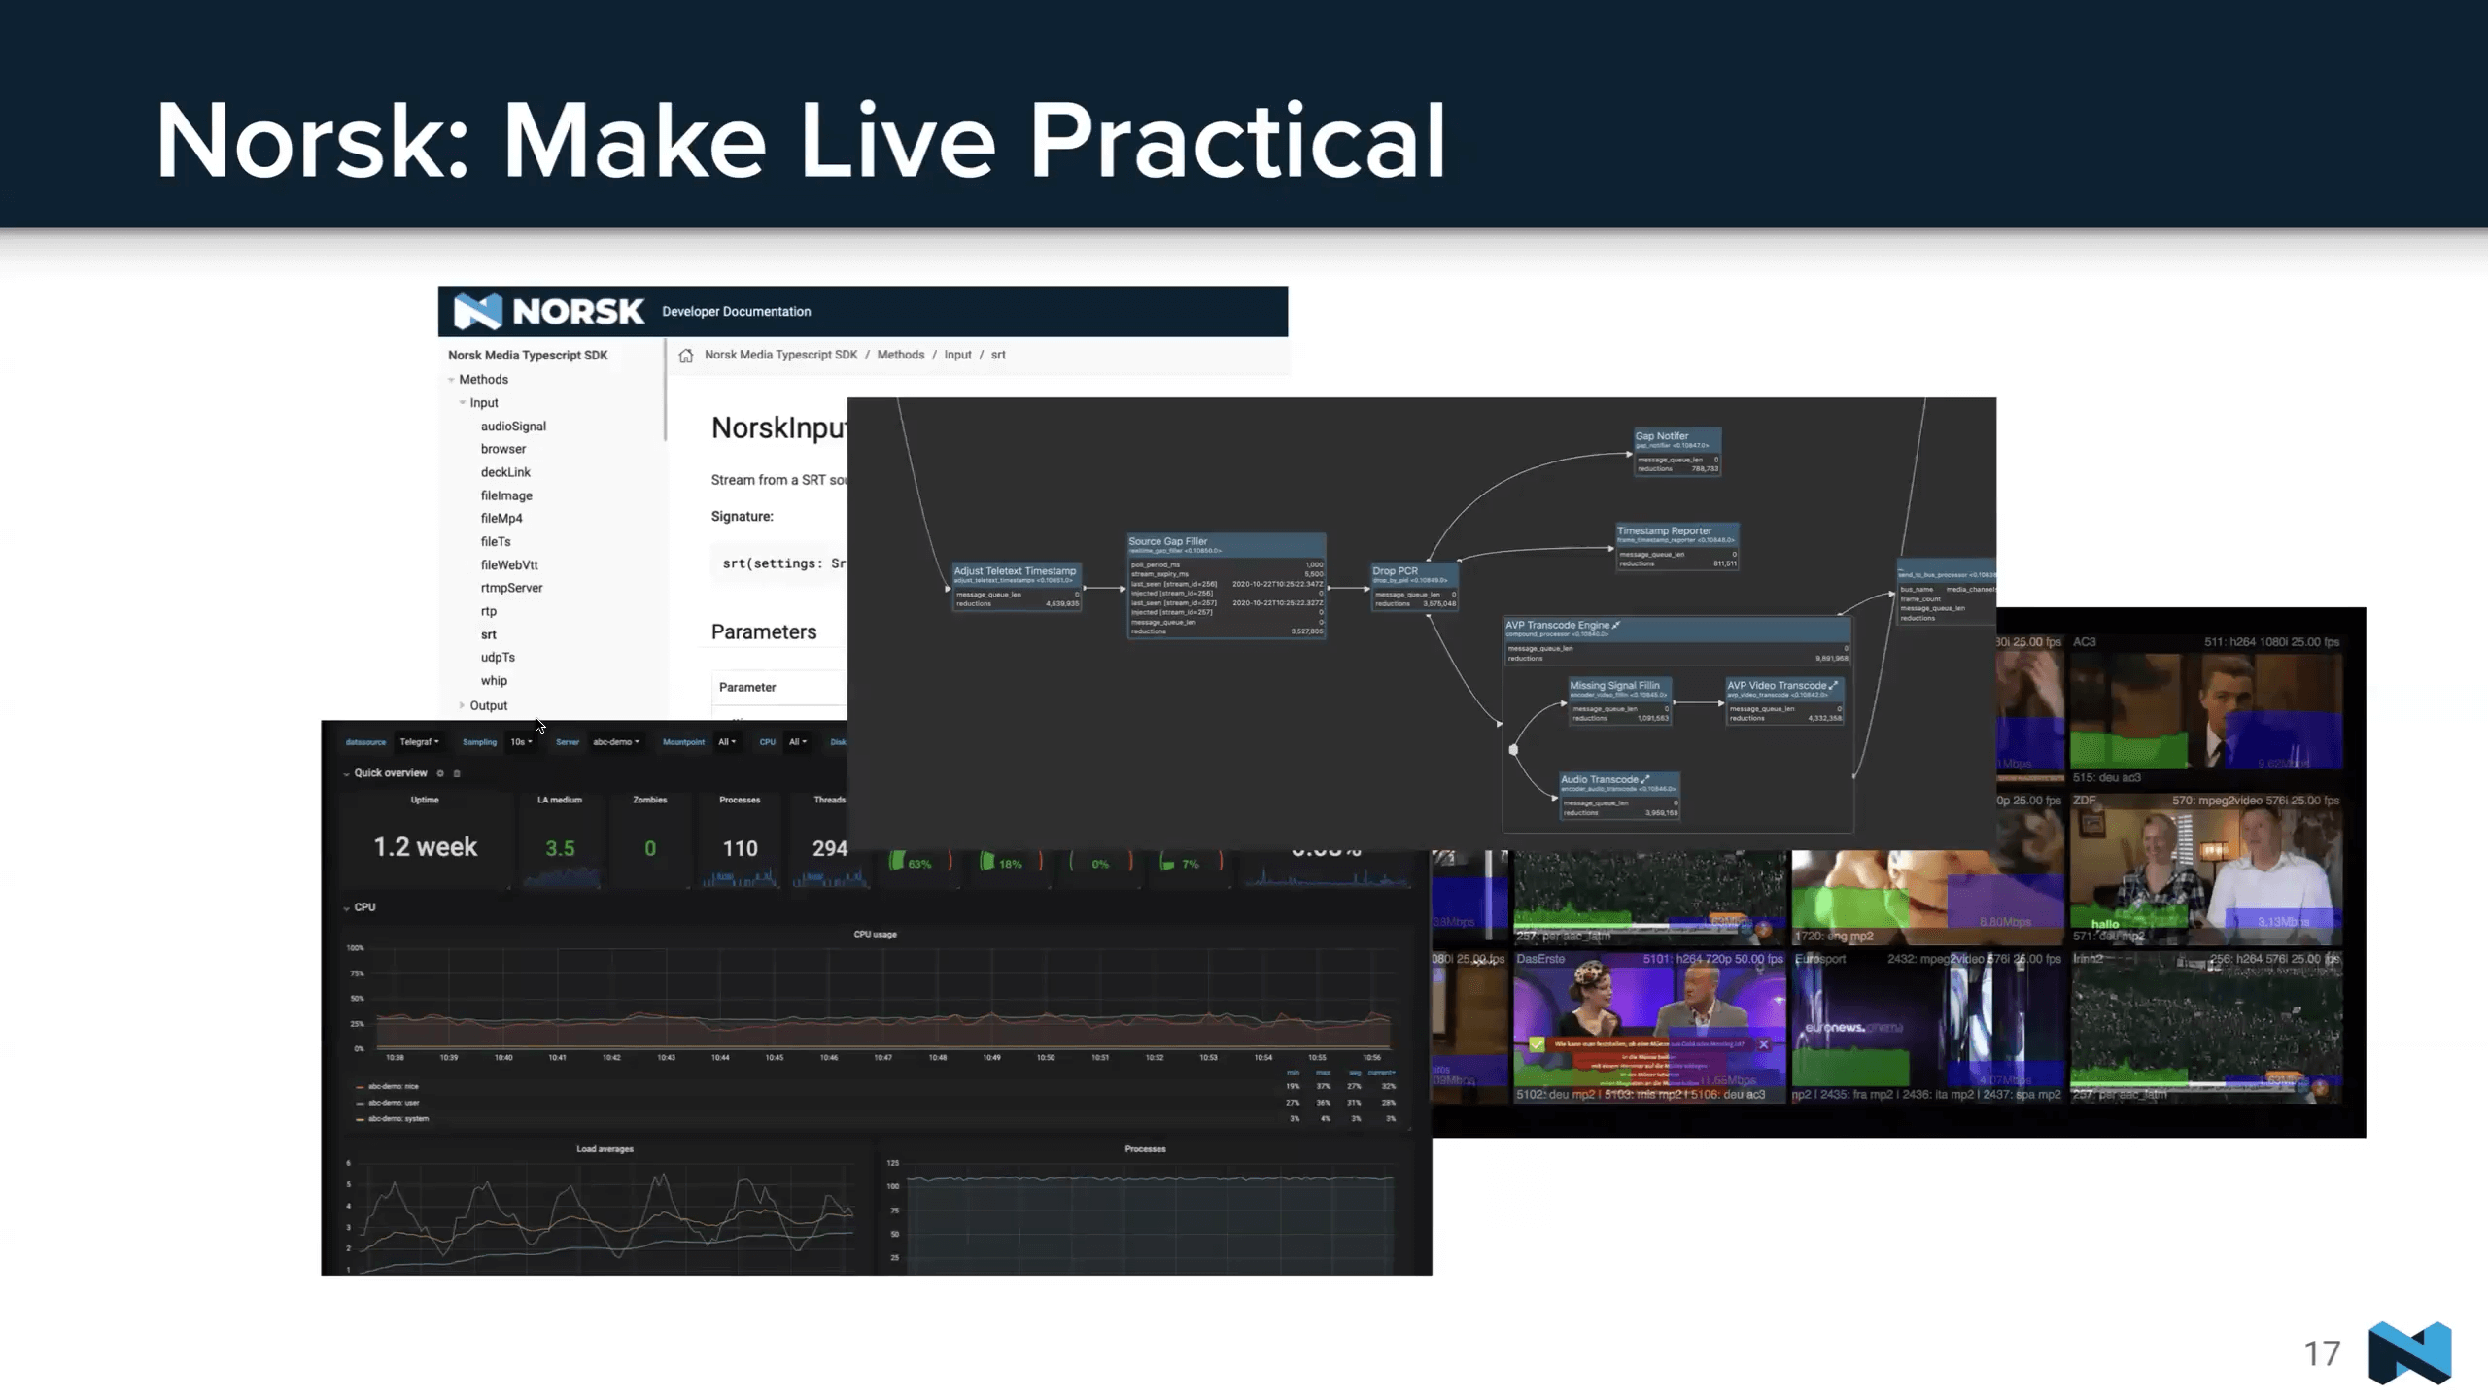Screen dimensions: 2488x1399
Task: Click Developer Documentation header text
Action: (x=737, y=312)
